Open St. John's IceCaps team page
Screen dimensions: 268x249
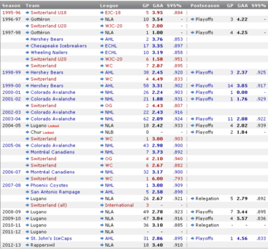(x=51, y=238)
